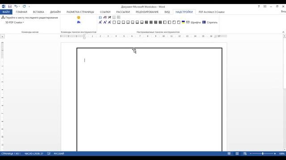
Task: Open Word Help question mark icon
Action: (259, 7)
